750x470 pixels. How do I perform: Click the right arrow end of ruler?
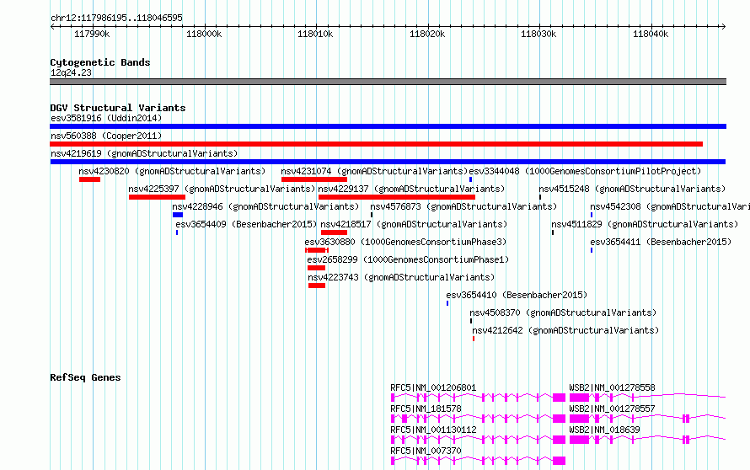pyautogui.click(x=724, y=26)
